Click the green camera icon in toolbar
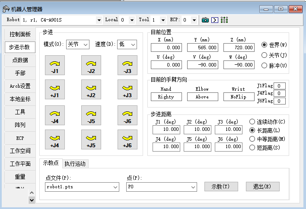 coord(205,20)
